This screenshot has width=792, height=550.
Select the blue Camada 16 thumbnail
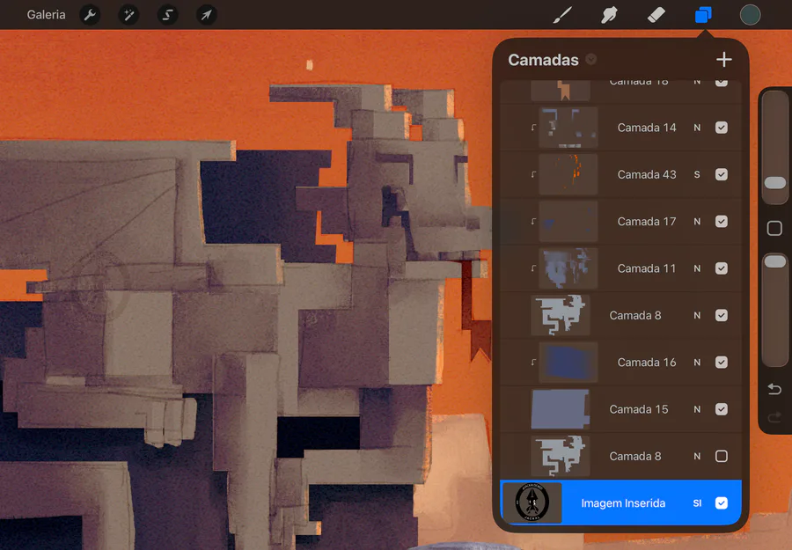(568, 363)
